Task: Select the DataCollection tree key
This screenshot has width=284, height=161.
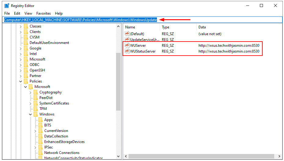Action: point(56,136)
